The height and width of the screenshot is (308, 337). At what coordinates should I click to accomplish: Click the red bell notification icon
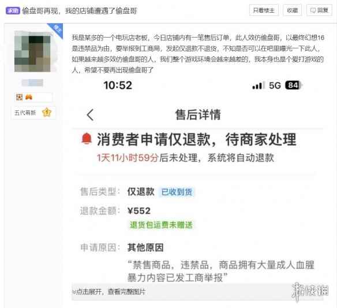(x=87, y=138)
